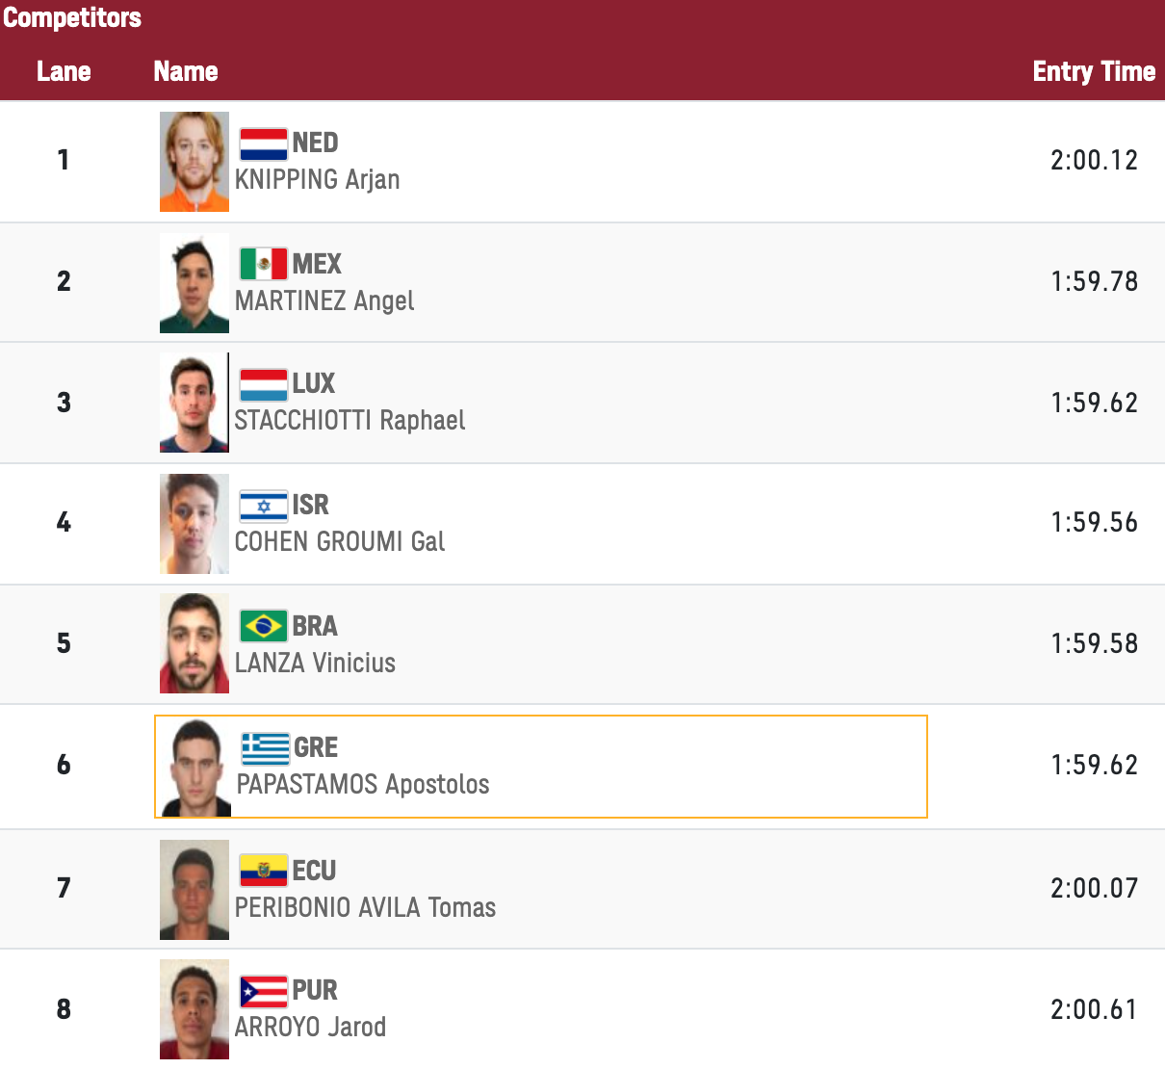Click the Luxembourg flag icon
Image resolution: width=1165 pixels, height=1069 pixels.
[264, 385]
